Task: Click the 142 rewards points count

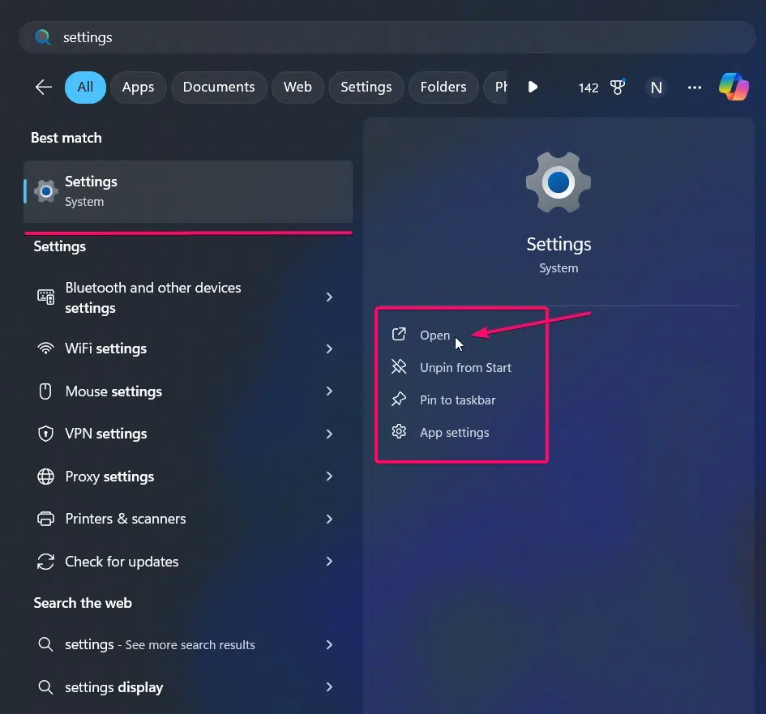Action: (588, 88)
